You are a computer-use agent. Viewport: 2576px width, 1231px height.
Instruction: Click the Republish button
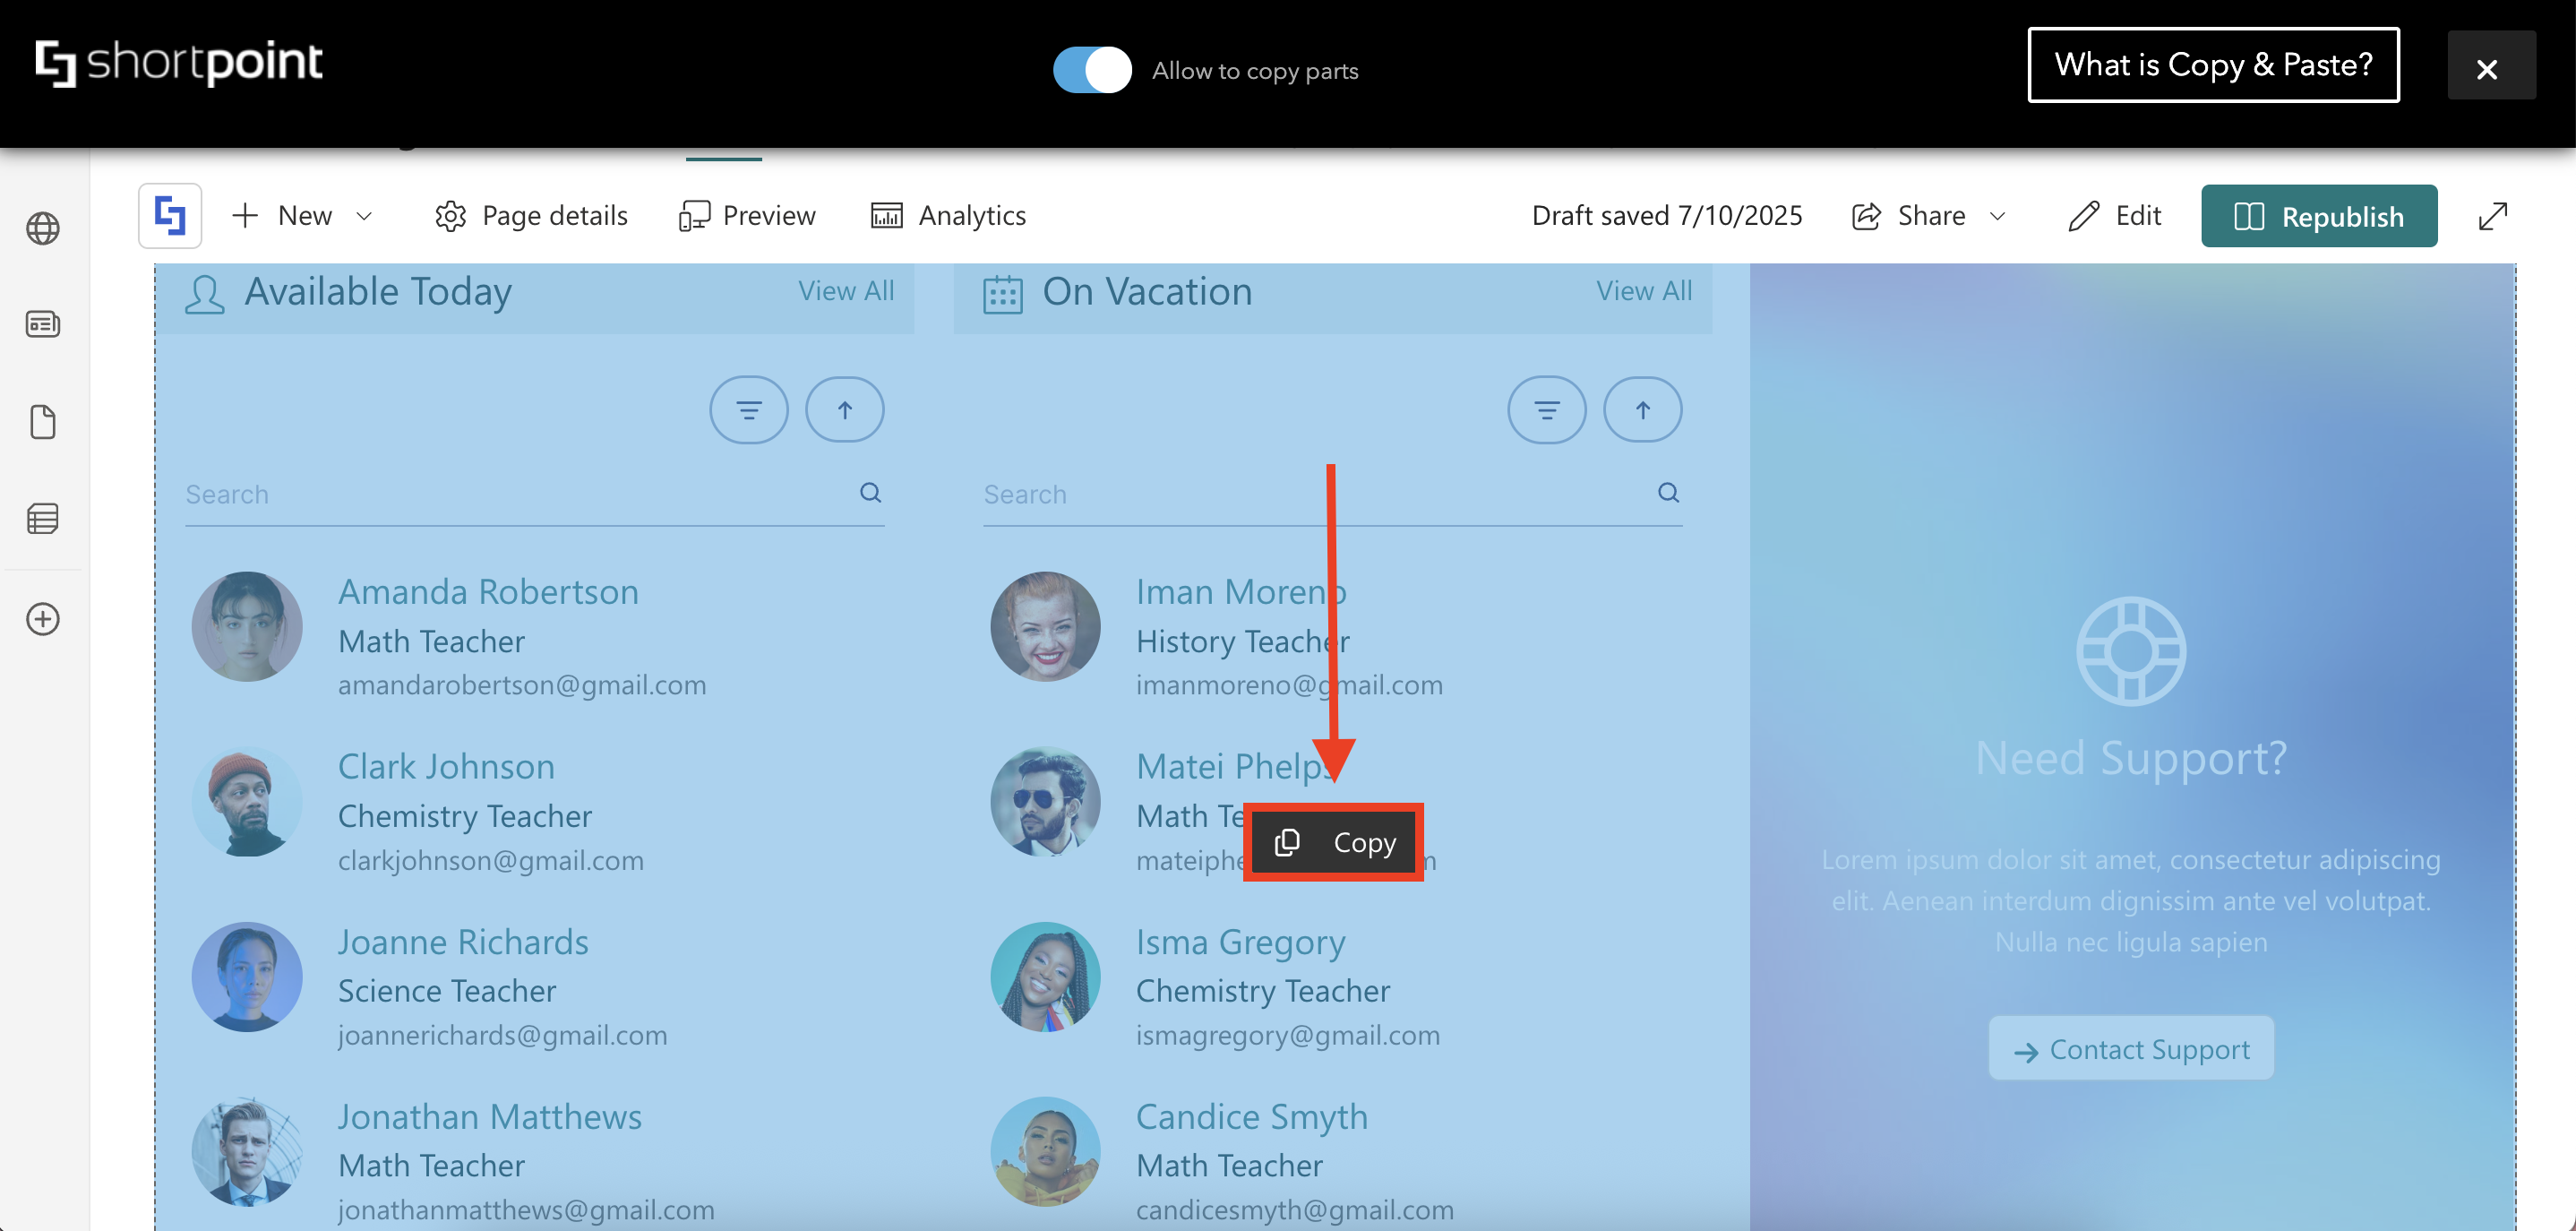tap(2318, 216)
